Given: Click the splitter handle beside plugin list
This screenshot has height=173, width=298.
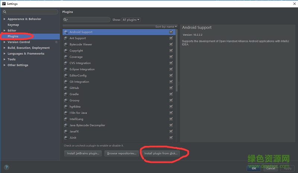Looking at the screenshot, I should pyautogui.click(x=179, y=84).
